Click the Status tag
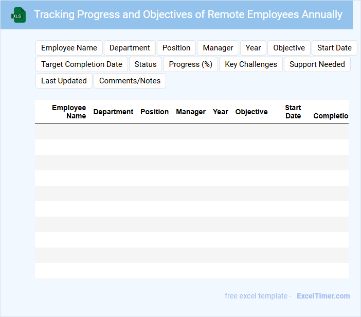 click(146, 64)
